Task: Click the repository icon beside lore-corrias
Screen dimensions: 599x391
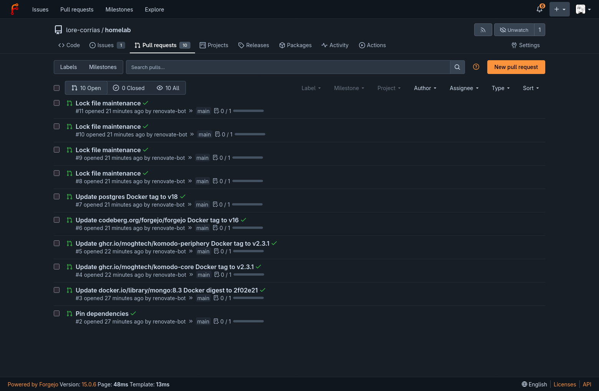Action: (58, 30)
